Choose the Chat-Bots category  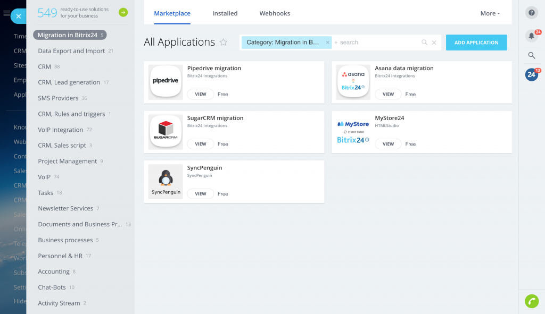coord(52,287)
